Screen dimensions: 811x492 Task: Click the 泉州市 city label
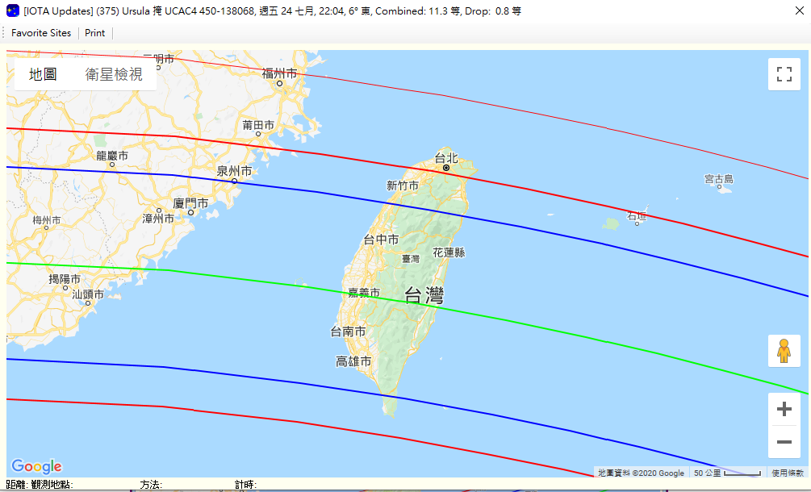234,171
